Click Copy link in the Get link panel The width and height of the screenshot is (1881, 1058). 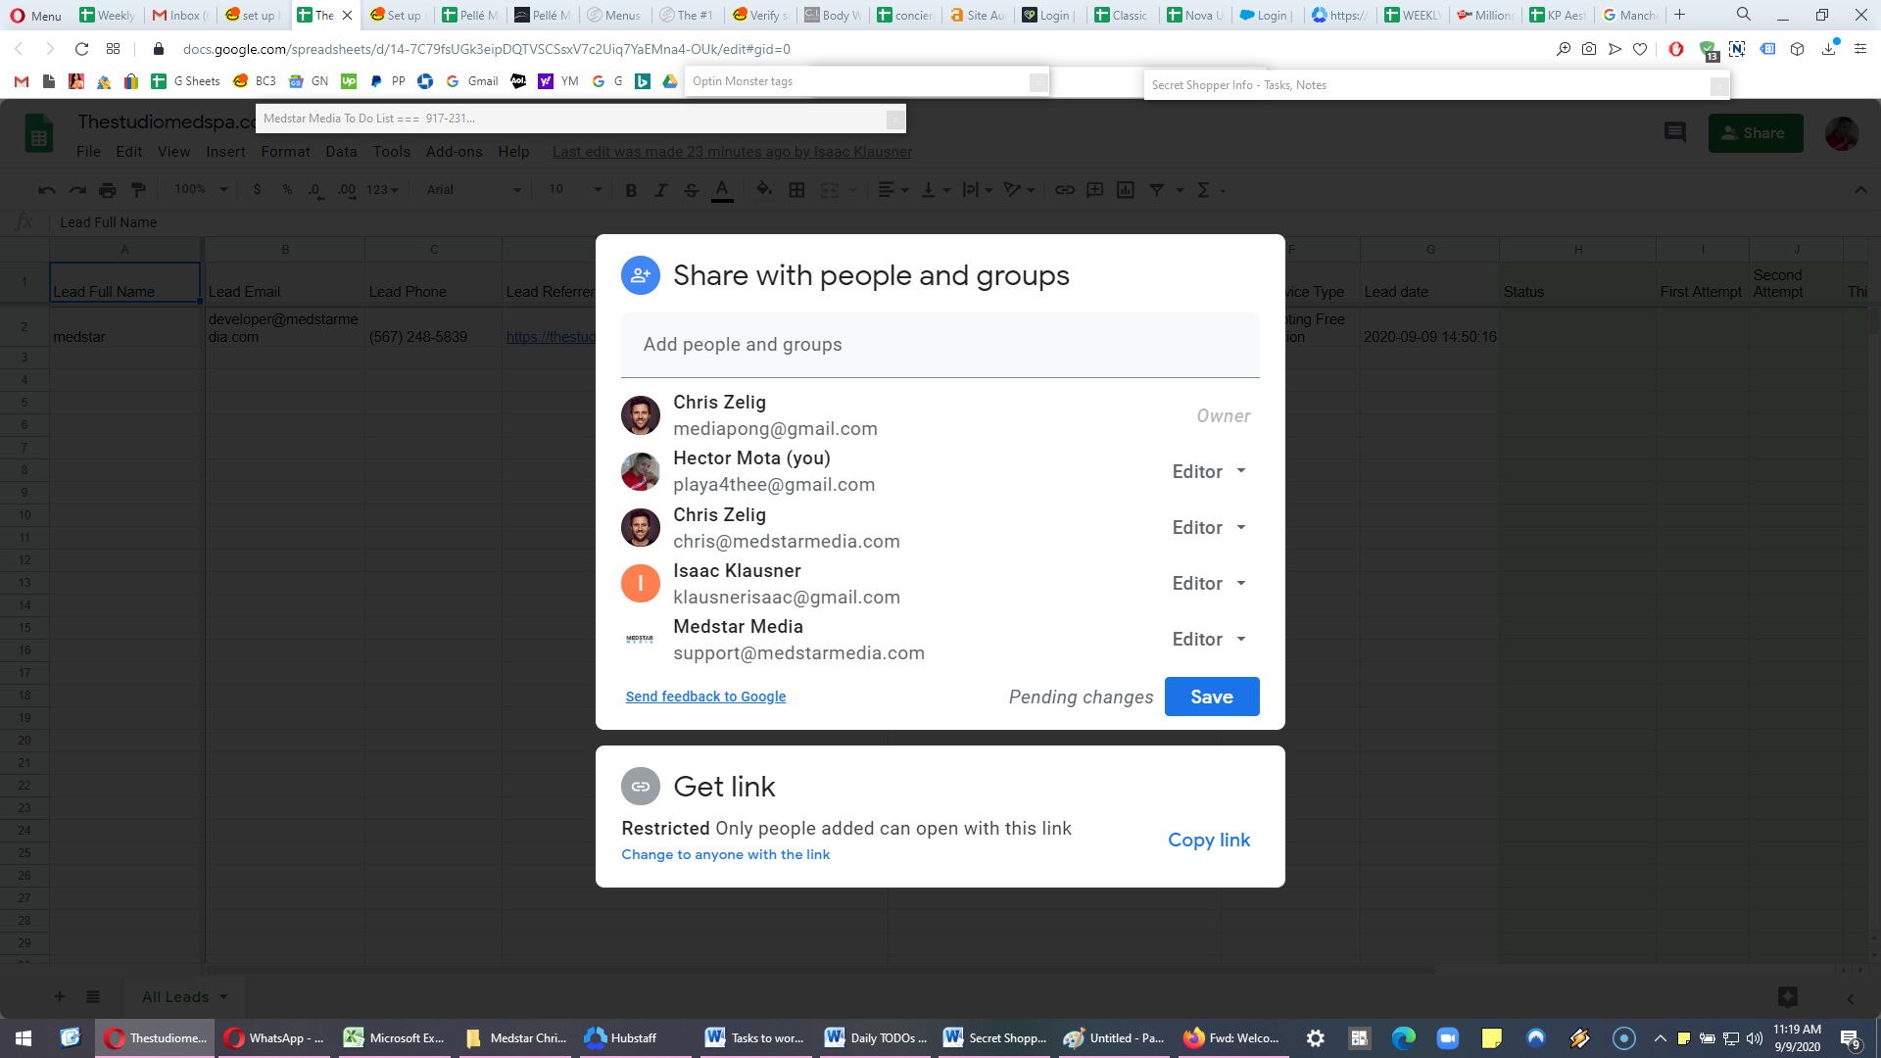pyautogui.click(x=1209, y=840)
